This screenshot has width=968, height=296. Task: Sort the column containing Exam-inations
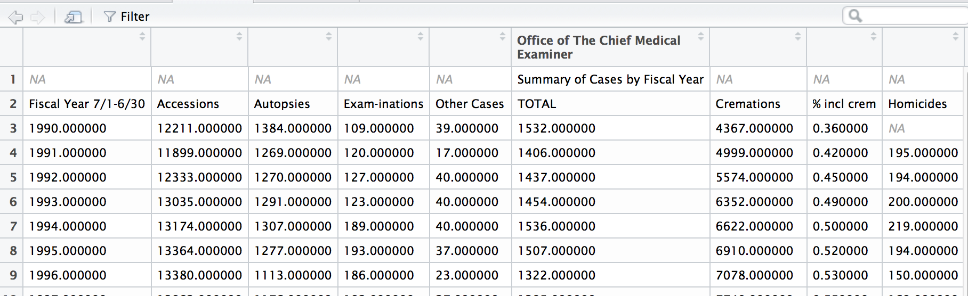coord(420,37)
